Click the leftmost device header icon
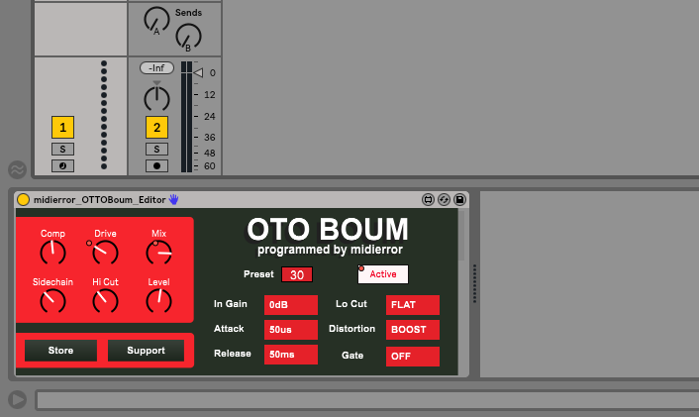Viewport: 699px width, 417px height. point(428,199)
